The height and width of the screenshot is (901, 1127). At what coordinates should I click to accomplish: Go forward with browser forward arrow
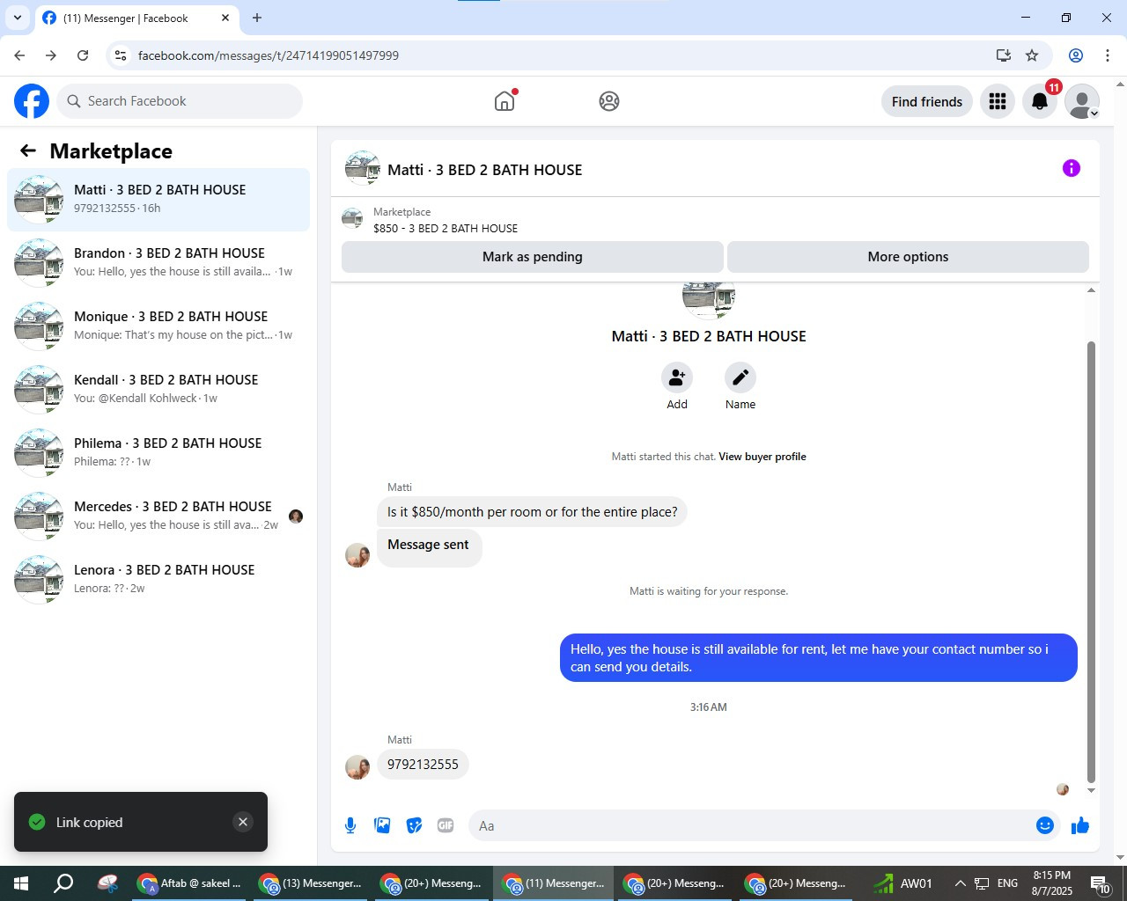(51, 55)
